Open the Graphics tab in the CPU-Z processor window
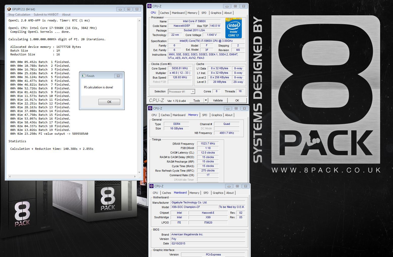The height and width of the screenshot is (257, 393). [216, 13]
